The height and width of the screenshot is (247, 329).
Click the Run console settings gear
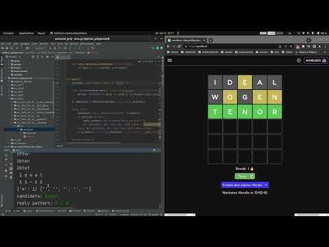[154, 150]
